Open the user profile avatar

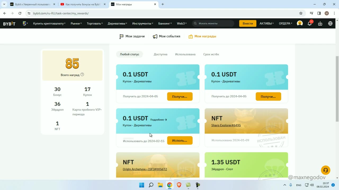(x=300, y=23)
